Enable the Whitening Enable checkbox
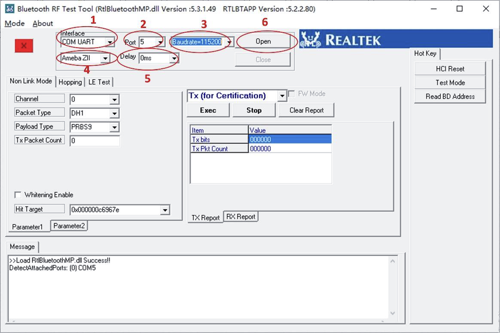 tap(18, 195)
